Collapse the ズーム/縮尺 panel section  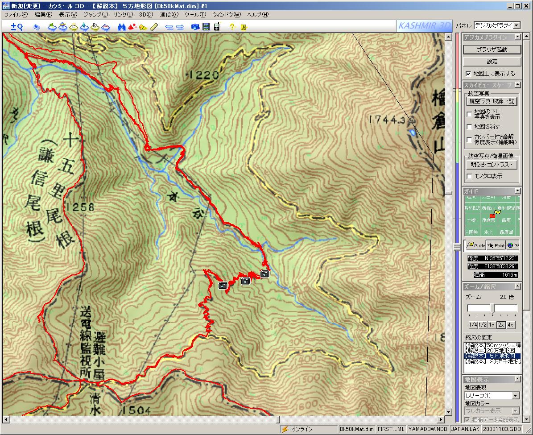[517, 286]
